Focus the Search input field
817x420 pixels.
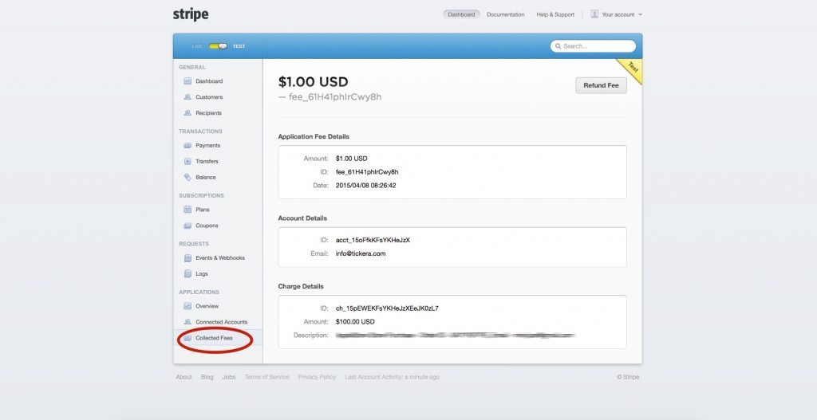pos(593,46)
